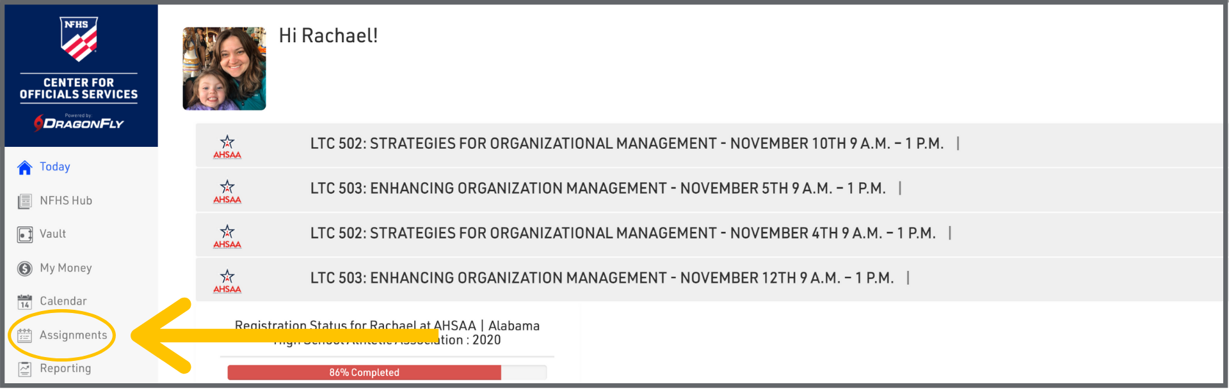Viewport: 1229px width, 389px height.
Task: Select Assignments in the sidebar
Action: 74,335
